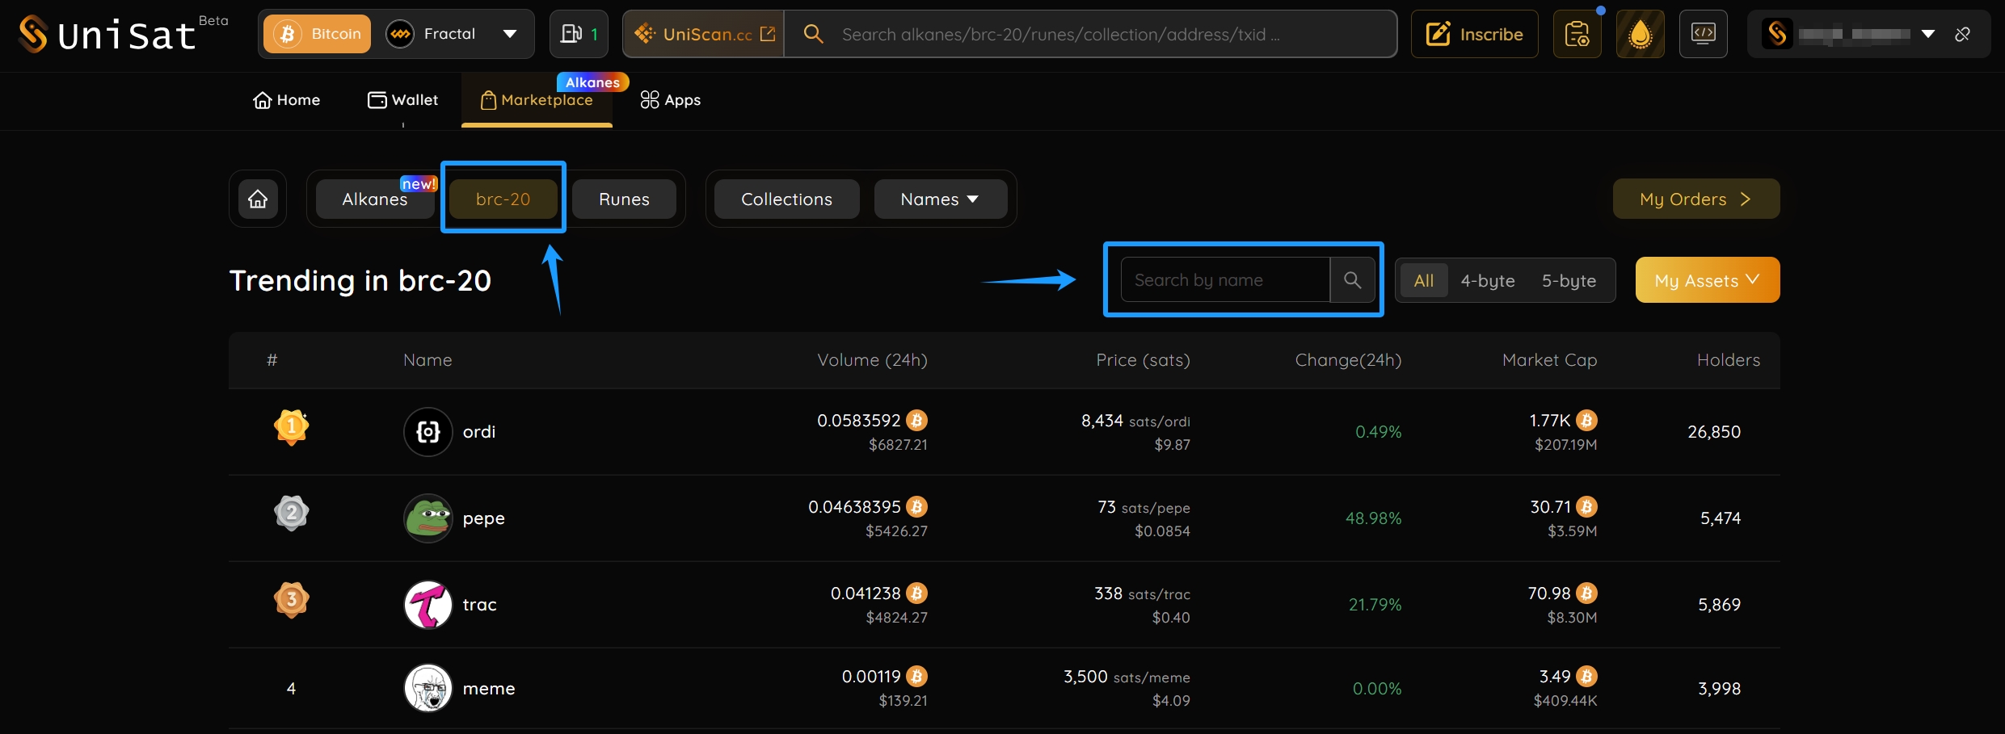Switch network to Bitcoin
Viewport: 2005px width, 734px height.
318,34
